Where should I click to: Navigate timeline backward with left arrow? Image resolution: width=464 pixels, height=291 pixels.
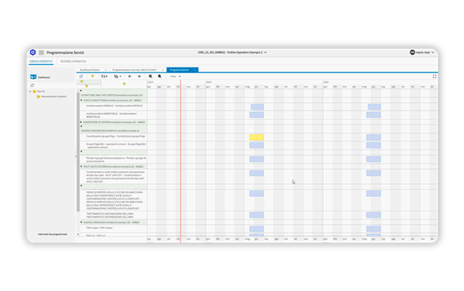click(x=130, y=76)
